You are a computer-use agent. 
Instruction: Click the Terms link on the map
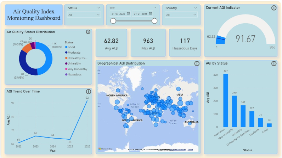coord(190,150)
